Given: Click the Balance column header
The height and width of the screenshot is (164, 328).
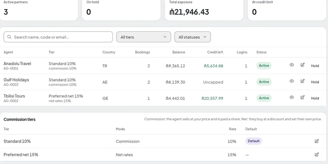Looking at the screenshot, I should tap(179, 52).
